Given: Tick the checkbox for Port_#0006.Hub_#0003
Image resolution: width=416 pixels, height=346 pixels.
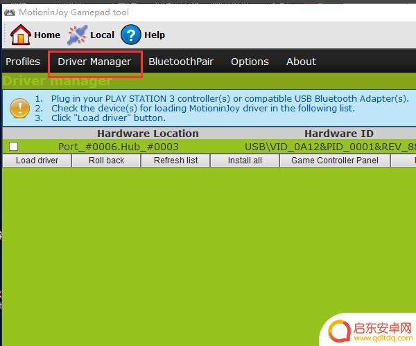Looking at the screenshot, I should pos(14,147).
